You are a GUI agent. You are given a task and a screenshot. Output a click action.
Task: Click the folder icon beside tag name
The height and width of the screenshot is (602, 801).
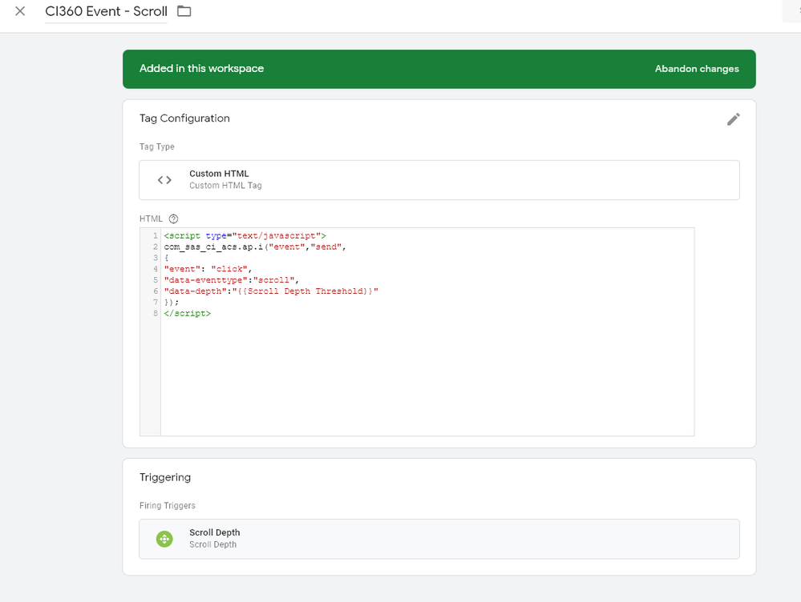[184, 11]
